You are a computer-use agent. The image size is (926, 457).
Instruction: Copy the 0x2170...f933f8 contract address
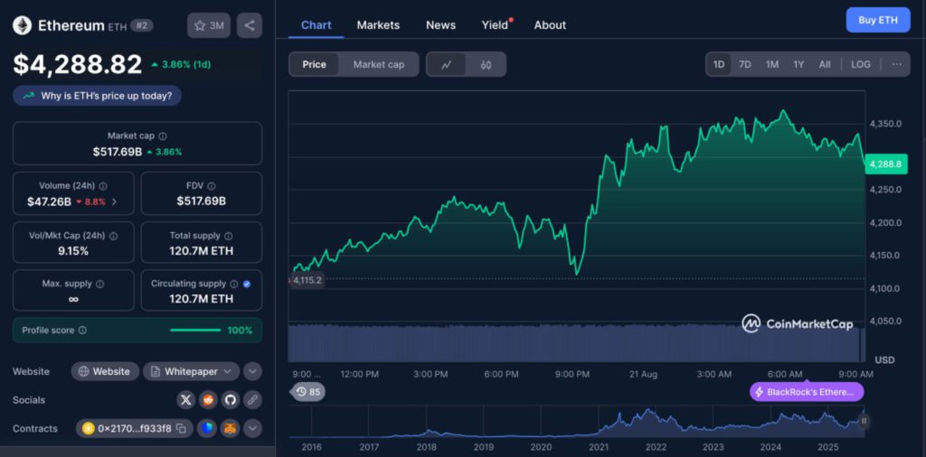coord(181,428)
